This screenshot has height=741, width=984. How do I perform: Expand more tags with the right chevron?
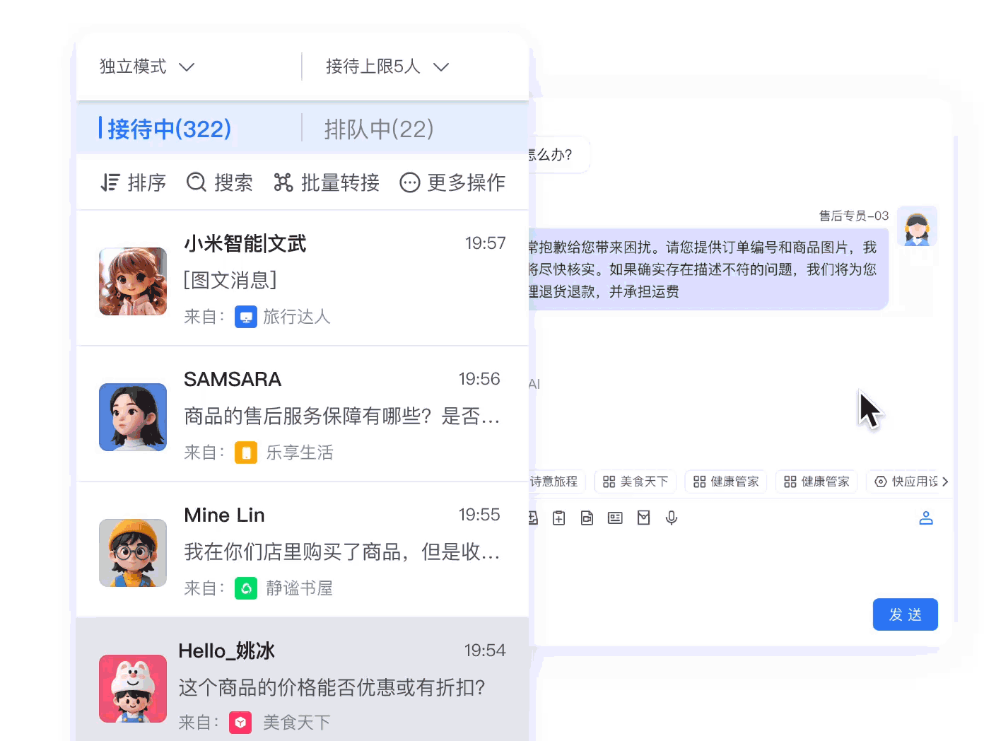click(x=945, y=482)
